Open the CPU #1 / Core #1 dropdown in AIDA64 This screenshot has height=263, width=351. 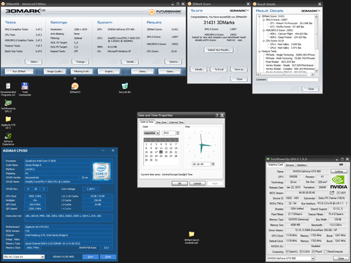point(42,256)
